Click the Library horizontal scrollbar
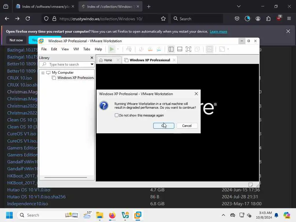The image size is (296, 222). (x=66, y=177)
